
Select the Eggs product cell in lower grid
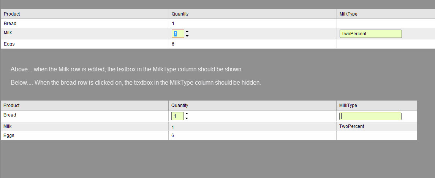point(9,135)
